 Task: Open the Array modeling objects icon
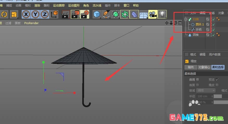(x=125, y=14)
